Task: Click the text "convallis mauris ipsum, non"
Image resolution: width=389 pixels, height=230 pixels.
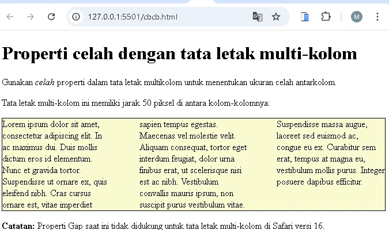Action: click(187, 193)
